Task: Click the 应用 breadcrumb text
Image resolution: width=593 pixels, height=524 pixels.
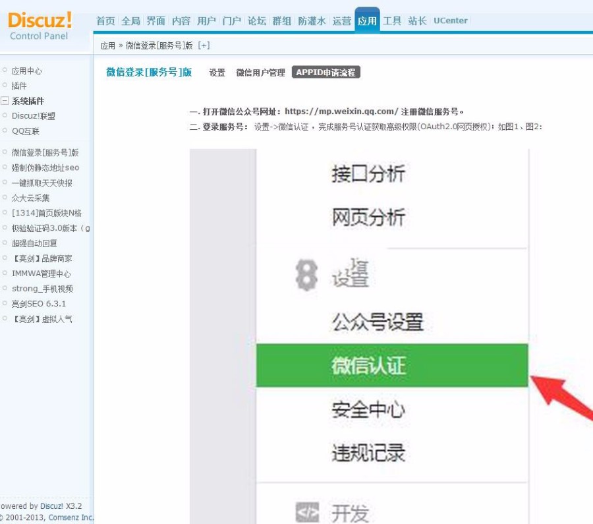Action: click(x=108, y=45)
